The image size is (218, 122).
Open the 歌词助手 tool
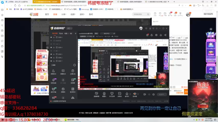pos(73,90)
